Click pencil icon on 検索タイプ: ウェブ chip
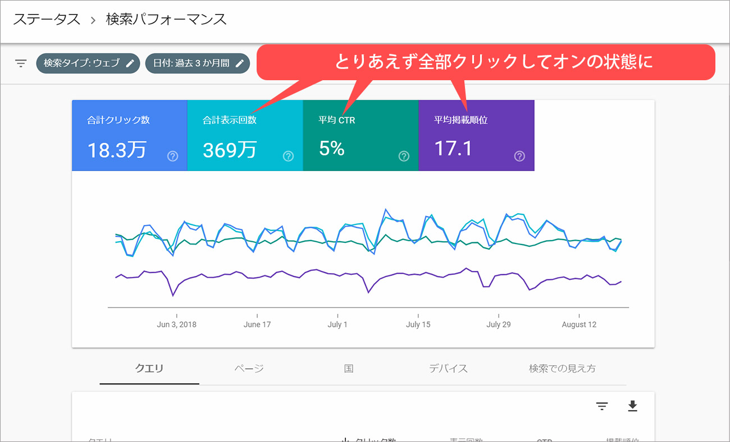Screen dimensions: 730x442 click(130, 63)
